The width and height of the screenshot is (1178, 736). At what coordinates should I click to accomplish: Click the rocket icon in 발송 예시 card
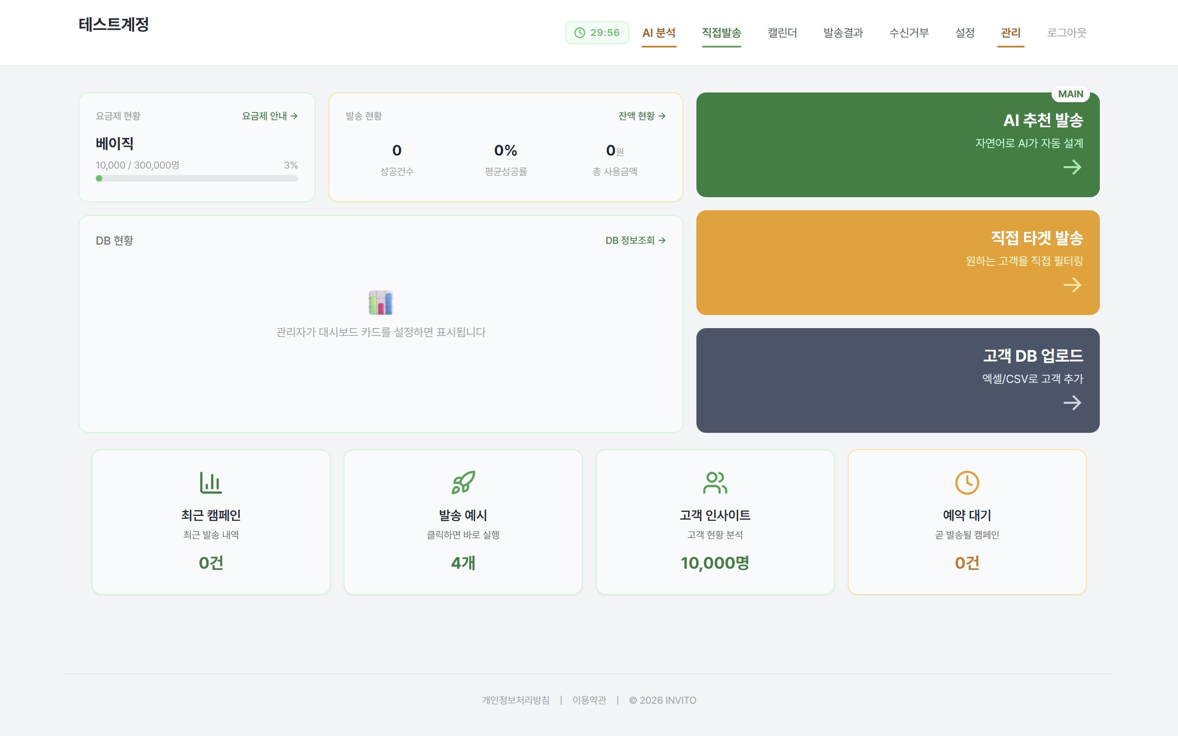[463, 482]
